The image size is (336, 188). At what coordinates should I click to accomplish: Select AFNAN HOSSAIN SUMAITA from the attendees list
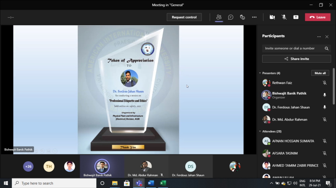click(294, 141)
